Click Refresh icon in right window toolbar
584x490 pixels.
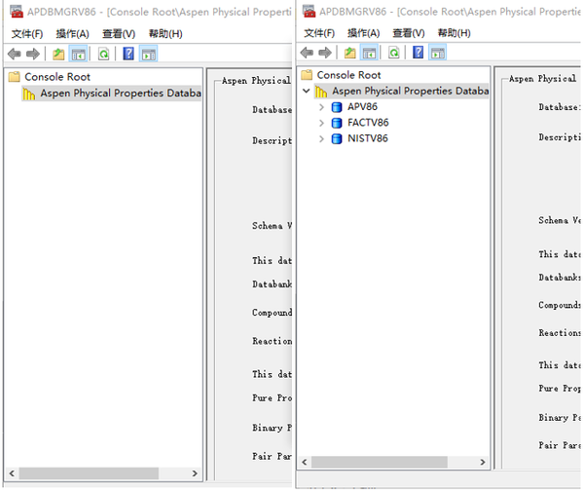pos(393,53)
